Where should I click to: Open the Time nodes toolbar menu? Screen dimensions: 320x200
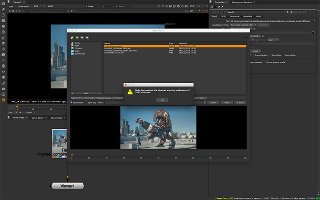tap(3, 15)
